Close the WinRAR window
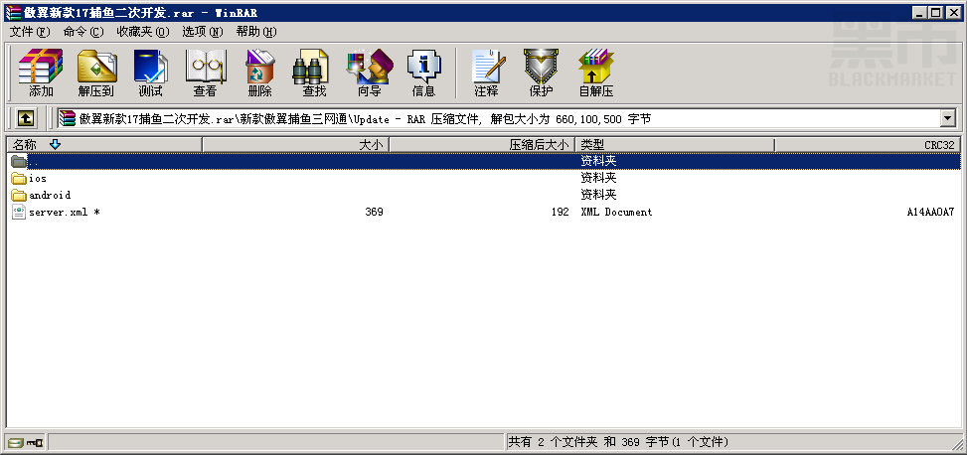Screen dimensions: 967x455 coord(953,12)
